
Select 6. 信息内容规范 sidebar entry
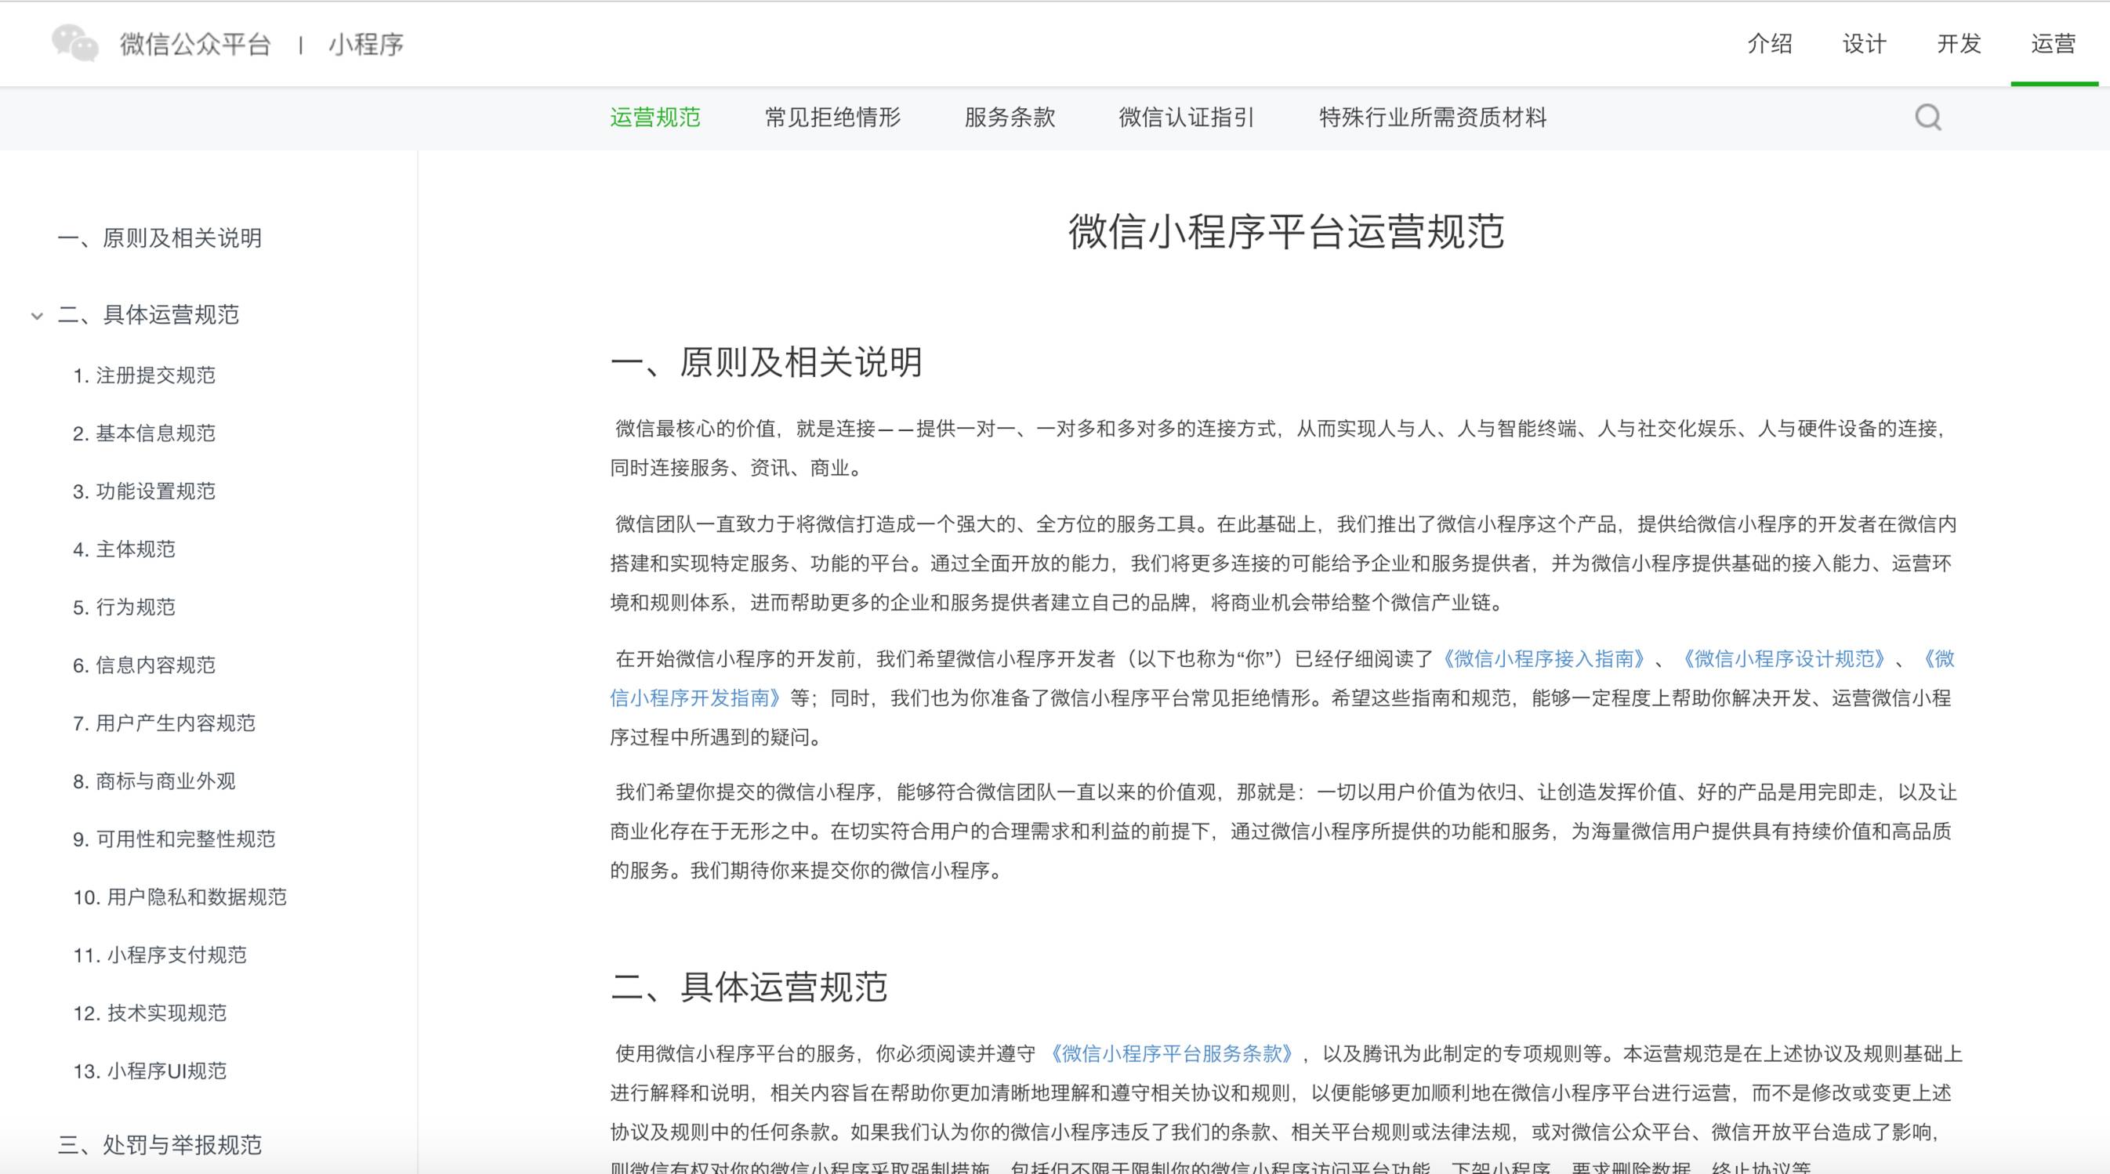click(x=144, y=665)
